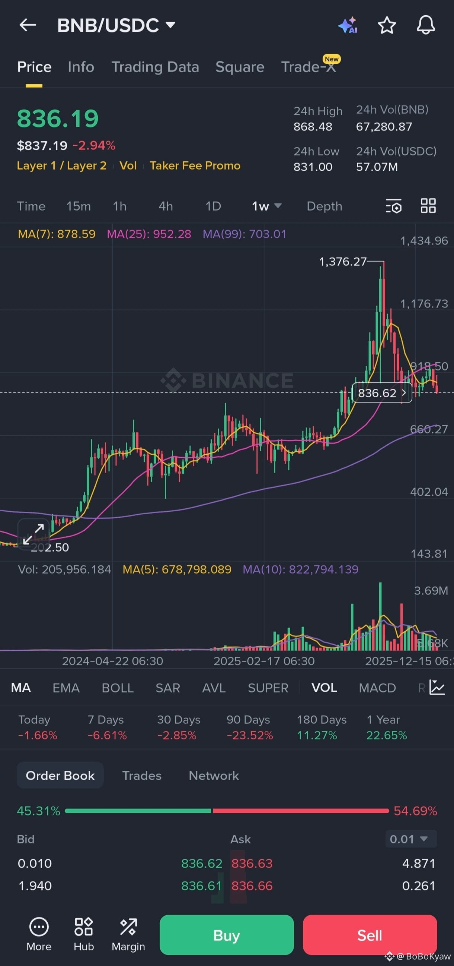Expand the BNB/USDC pair selector

pyautogui.click(x=116, y=25)
